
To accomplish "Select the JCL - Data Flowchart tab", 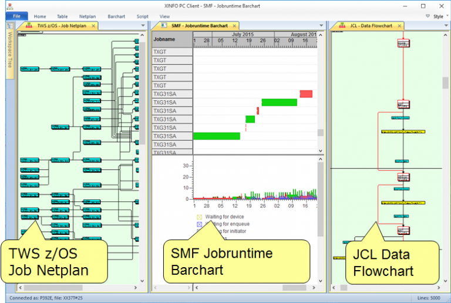I will (371, 26).
